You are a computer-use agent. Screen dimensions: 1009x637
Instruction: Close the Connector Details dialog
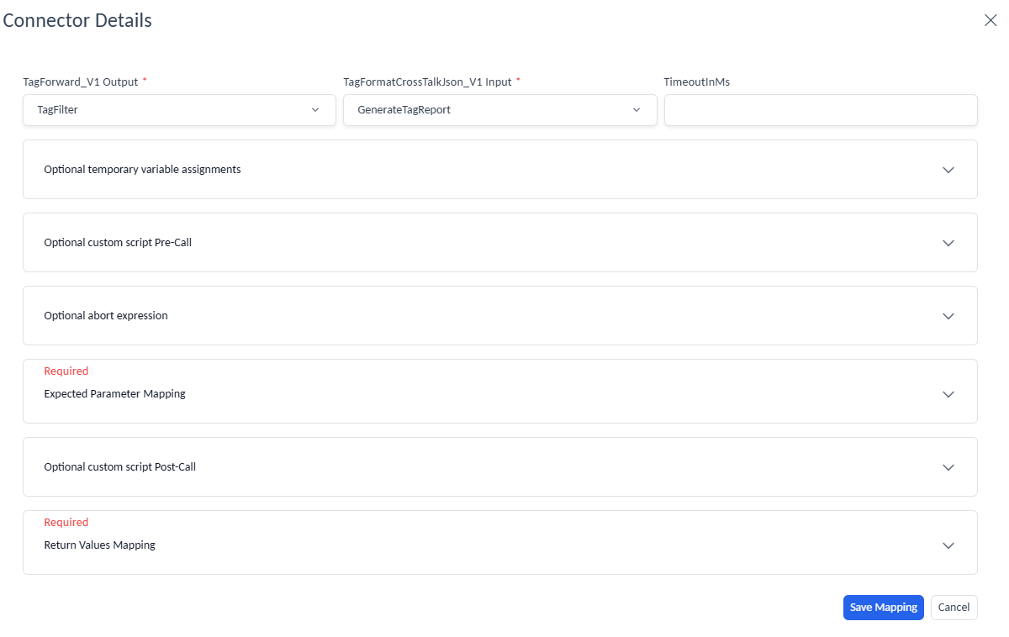[x=991, y=21]
